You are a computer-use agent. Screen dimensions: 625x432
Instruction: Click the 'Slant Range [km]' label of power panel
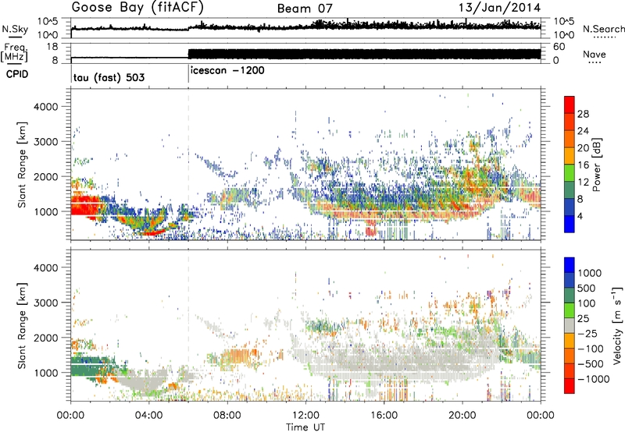pyautogui.click(x=22, y=165)
